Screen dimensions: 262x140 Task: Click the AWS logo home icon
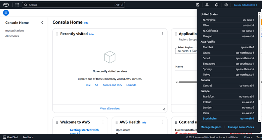(6, 5)
